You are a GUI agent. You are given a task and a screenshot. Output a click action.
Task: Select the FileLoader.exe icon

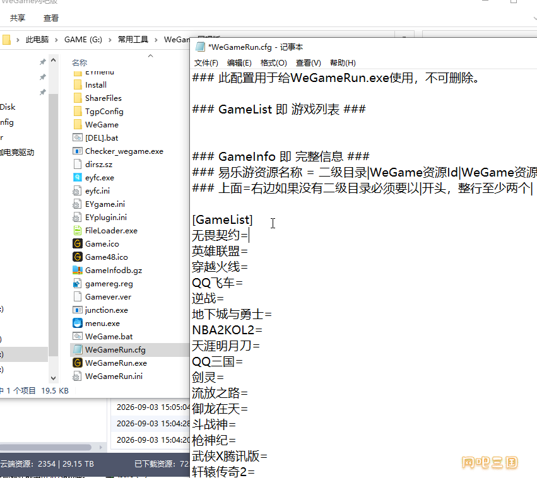(x=78, y=231)
